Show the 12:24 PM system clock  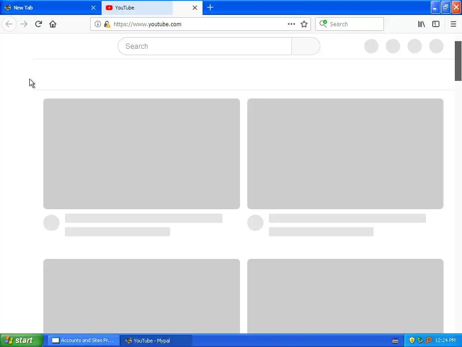[445, 340]
